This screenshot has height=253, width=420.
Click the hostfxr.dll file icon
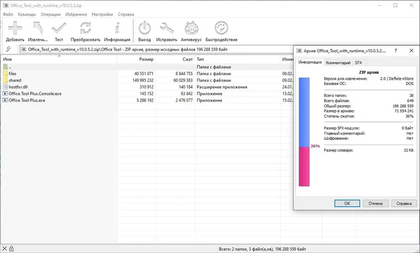(x=5, y=87)
